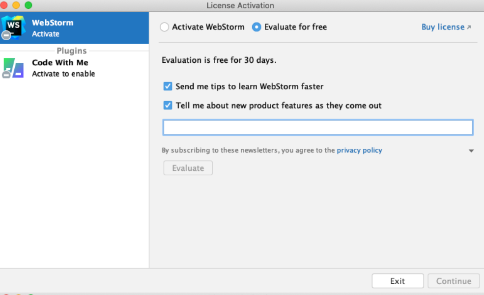Select Code With Me 'Activate to enable' entry
Image resolution: width=484 pixels, height=295 pixels.
coord(74,68)
